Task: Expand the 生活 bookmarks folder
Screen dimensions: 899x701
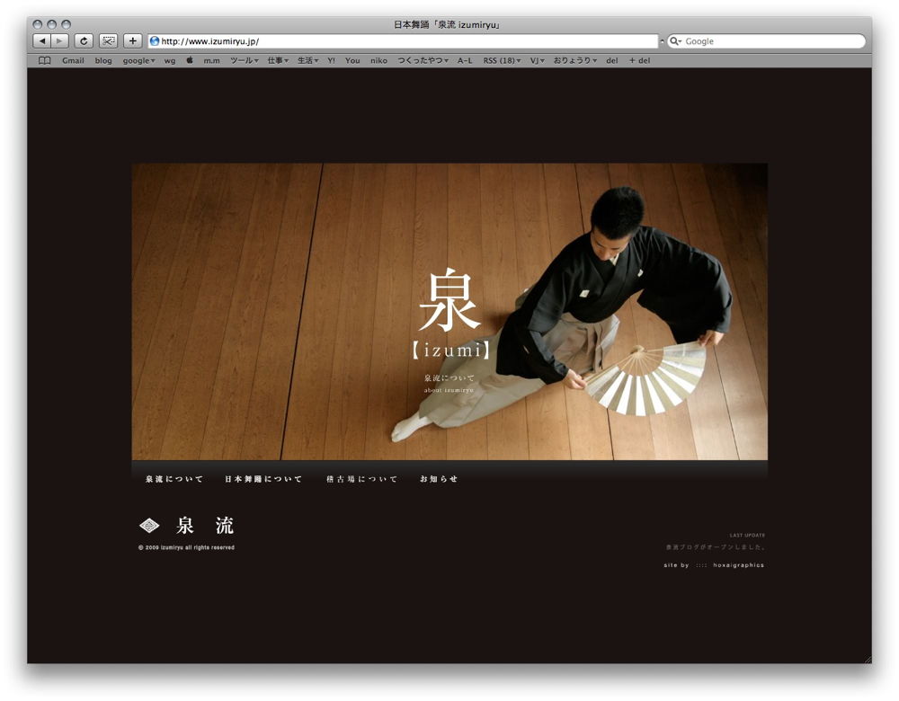Action: tap(307, 61)
